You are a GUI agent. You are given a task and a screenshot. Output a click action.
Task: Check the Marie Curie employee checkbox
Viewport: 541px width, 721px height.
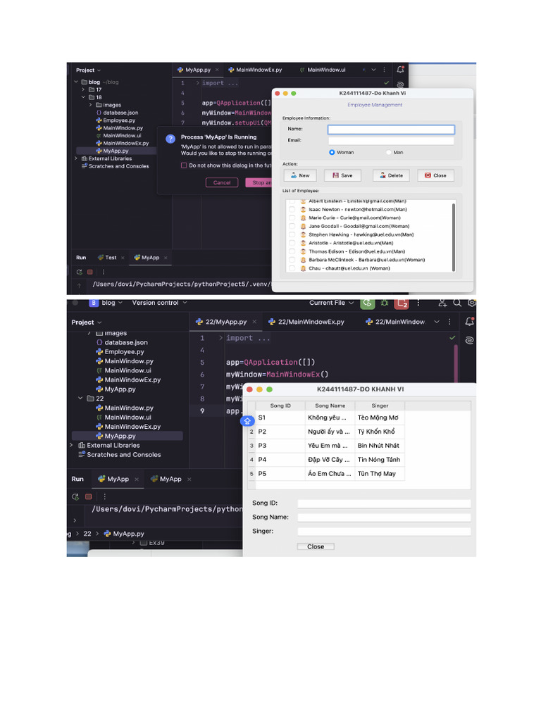pos(292,218)
